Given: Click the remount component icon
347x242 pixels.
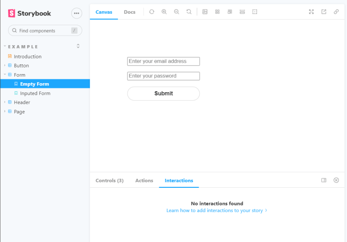Looking at the screenshot, I should (152, 12).
